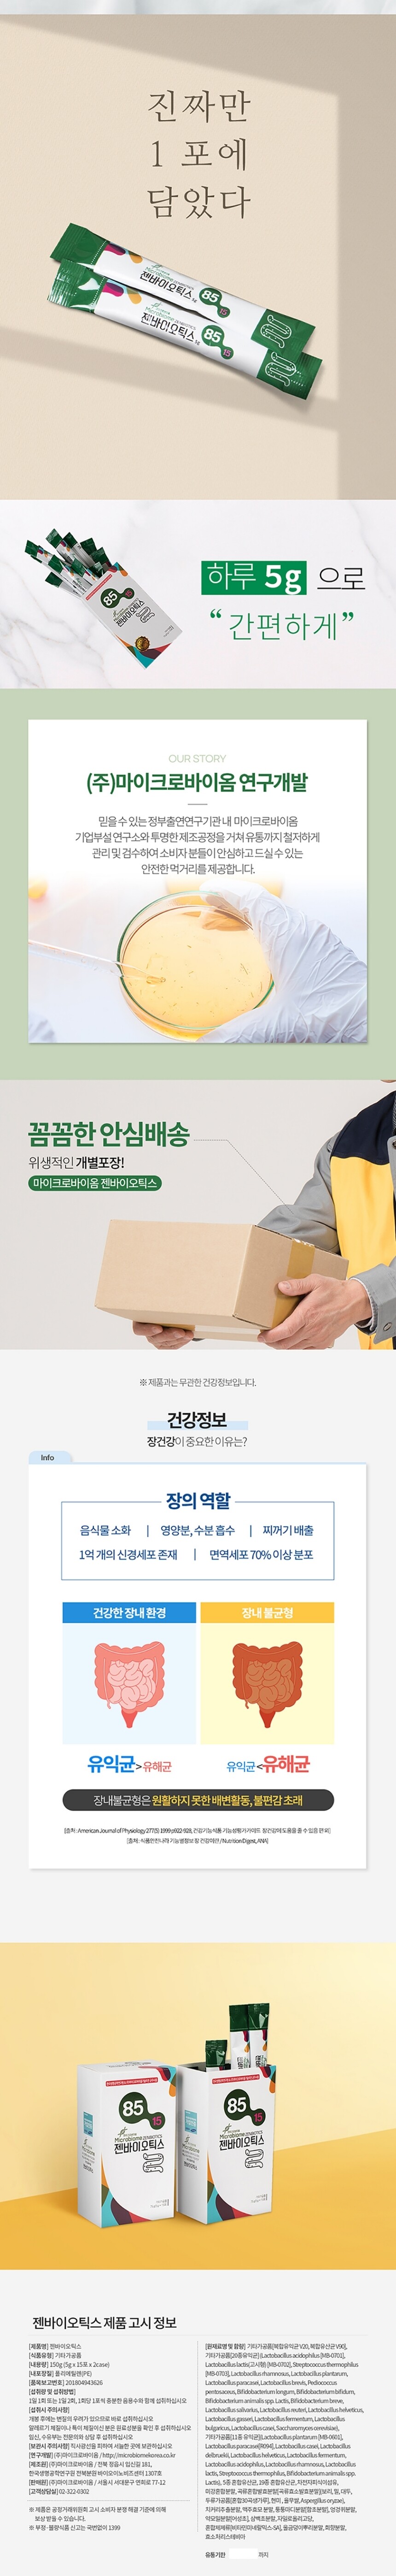Click the '꼼꼼한 안심배송' green heading
Image resolution: width=396 pixels, height=2576 pixels.
point(109,1134)
